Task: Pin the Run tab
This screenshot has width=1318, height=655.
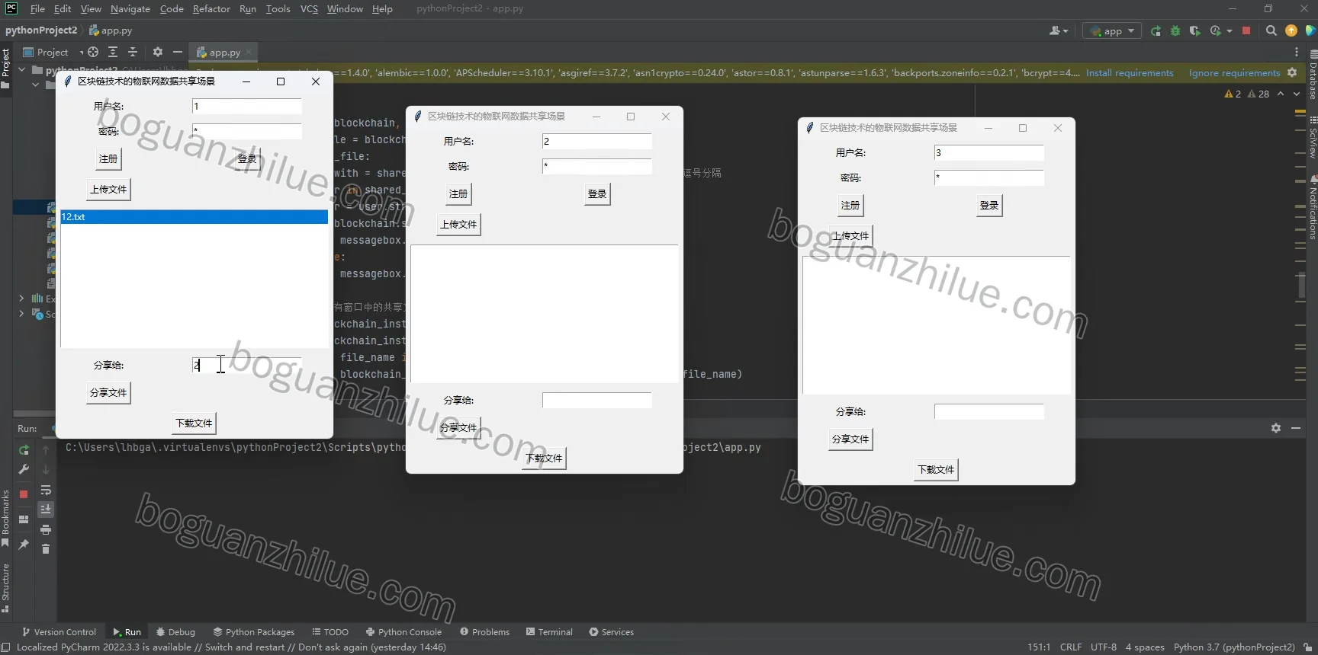Action: [x=24, y=545]
